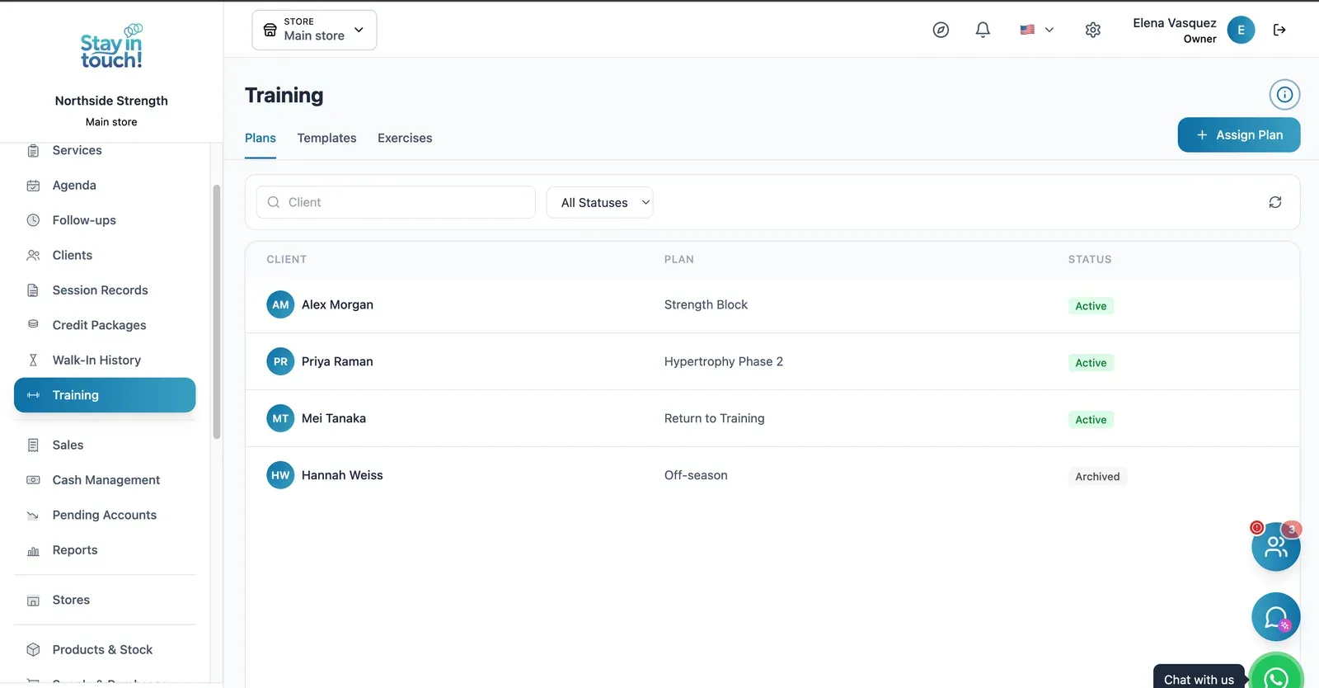
Task: Select the Training sidebar item
Action: [x=105, y=395]
